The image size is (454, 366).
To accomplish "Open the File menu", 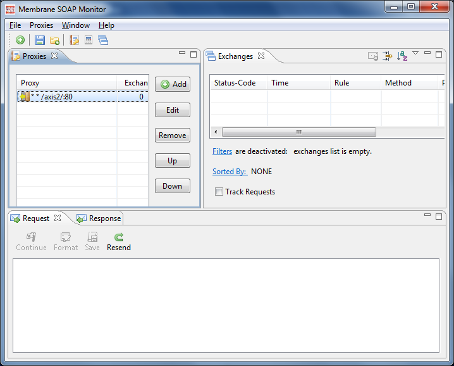I will pyautogui.click(x=15, y=25).
